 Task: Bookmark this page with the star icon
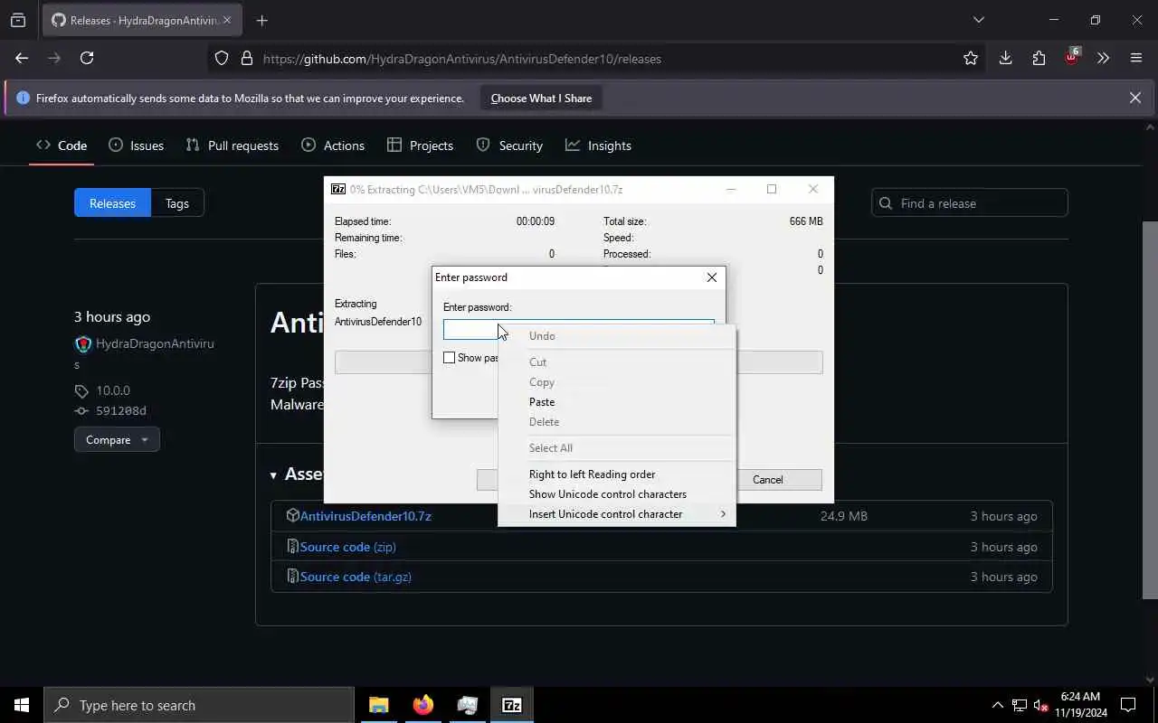(x=971, y=58)
